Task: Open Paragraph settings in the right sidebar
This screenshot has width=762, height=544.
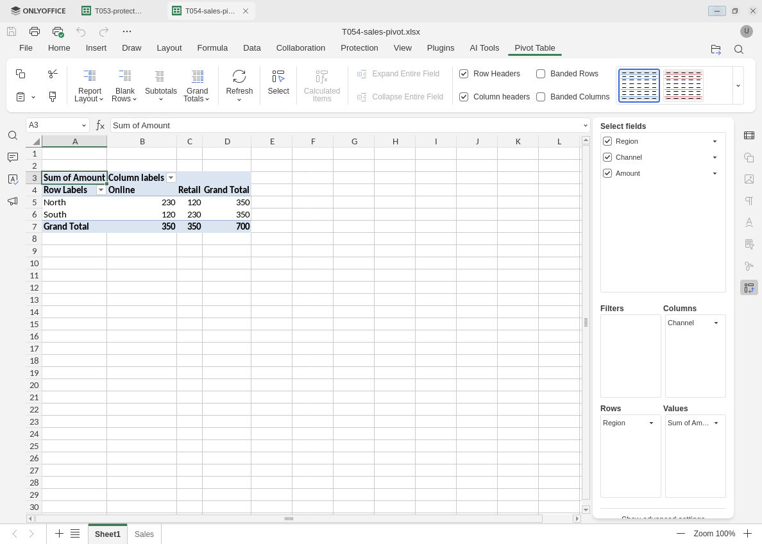Action: click(749, 201)
